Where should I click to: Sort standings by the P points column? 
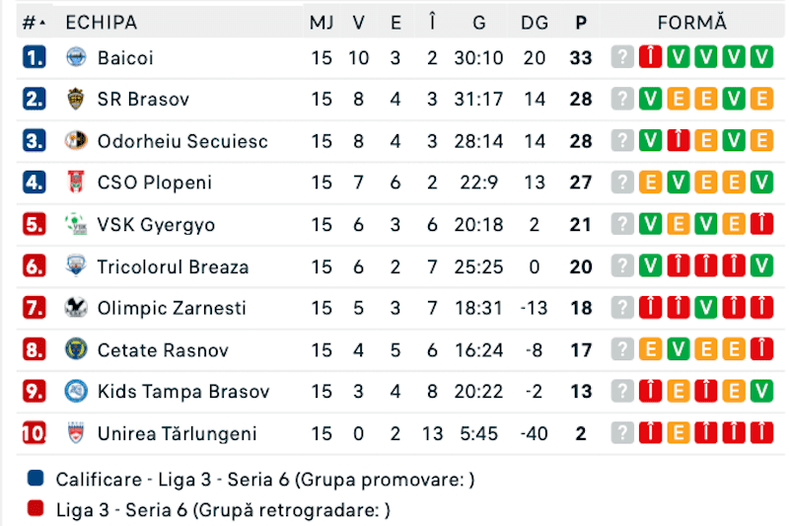coord(581,23)
